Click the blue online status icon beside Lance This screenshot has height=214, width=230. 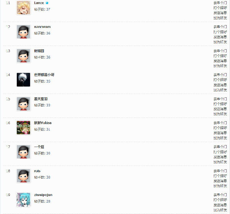[x=47, y=3]
